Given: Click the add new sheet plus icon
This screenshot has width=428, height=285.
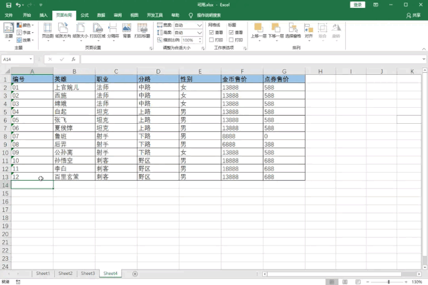Looking at the screenshot, I should pos(135,274).
